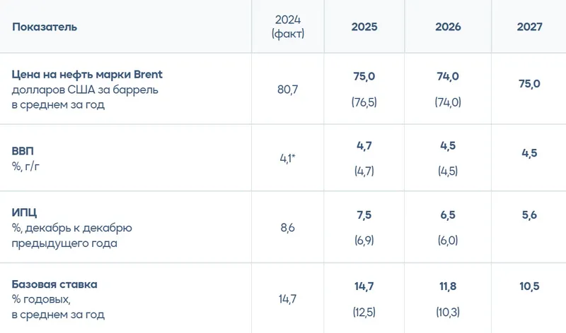Click the 2027 CPI value 5,6
The width and height of the screenshot is (566, 333).
coord(530,214)
